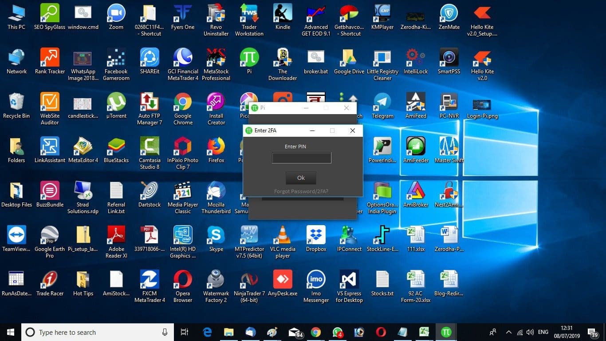
Task: Select the Telegram desktop icon
Action: tap(382, 106)
